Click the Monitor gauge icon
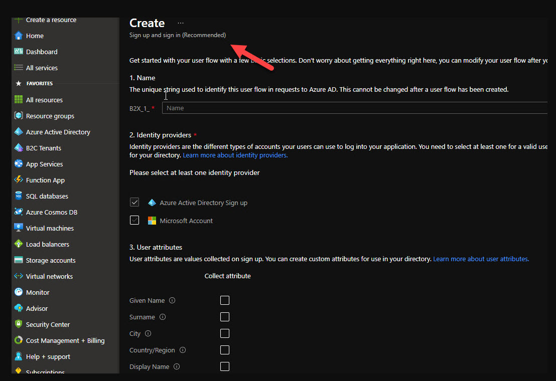Image resolution: width=556 pixels, height=381 pixels. (x=19, y=292)
